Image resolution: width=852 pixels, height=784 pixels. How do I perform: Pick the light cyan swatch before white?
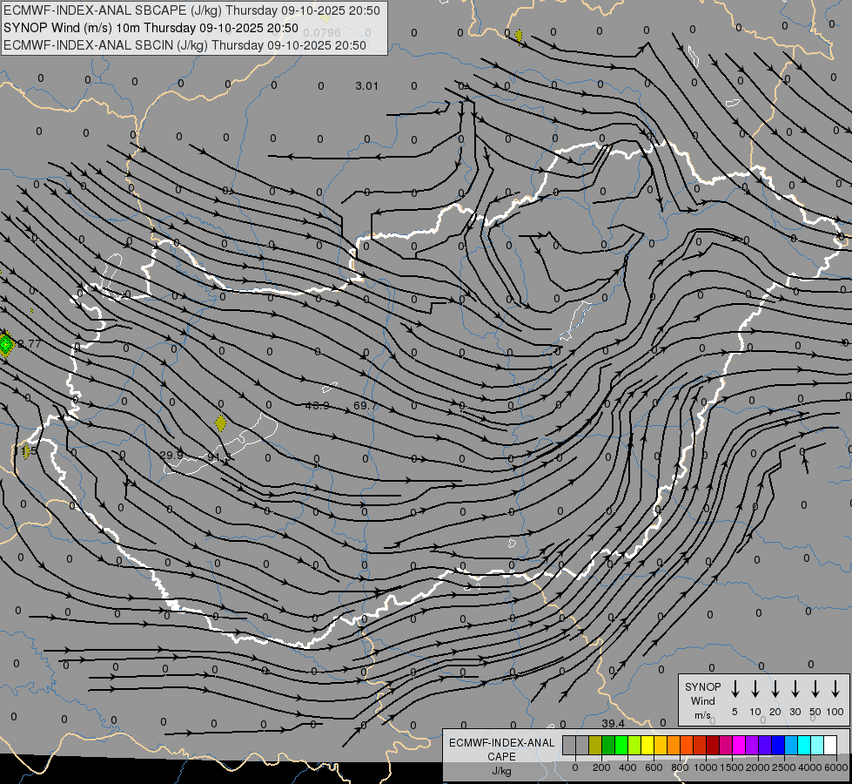tap(816, 745)
